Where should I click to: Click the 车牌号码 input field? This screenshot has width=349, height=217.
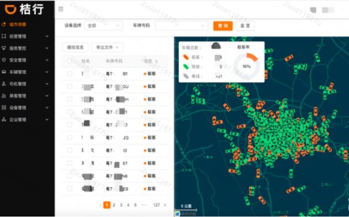point(181,26)
